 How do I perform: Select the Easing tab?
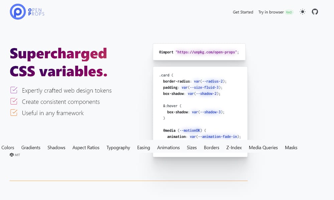pyautogui.click(x=143, y=147)
